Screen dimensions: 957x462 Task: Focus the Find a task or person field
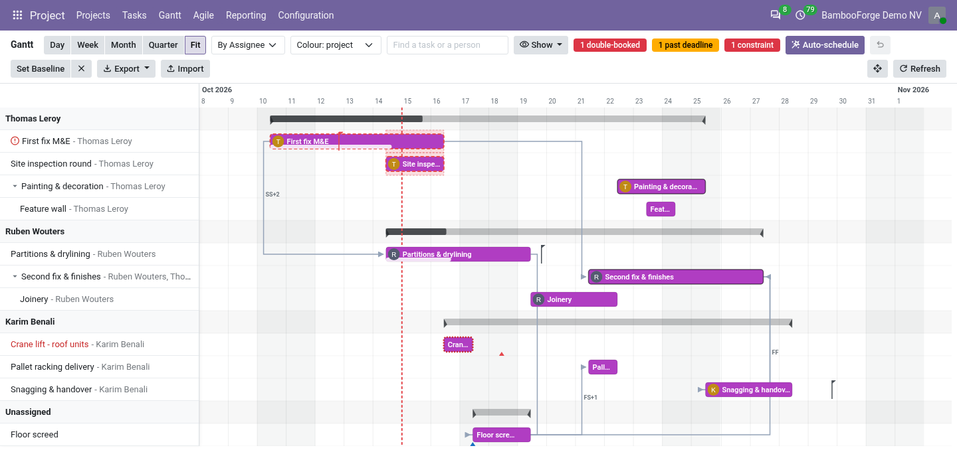tap(447, 45)
